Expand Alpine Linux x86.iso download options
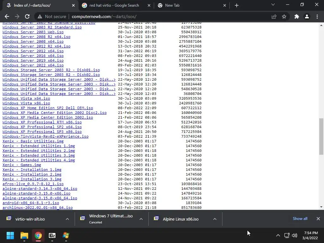 215,219
